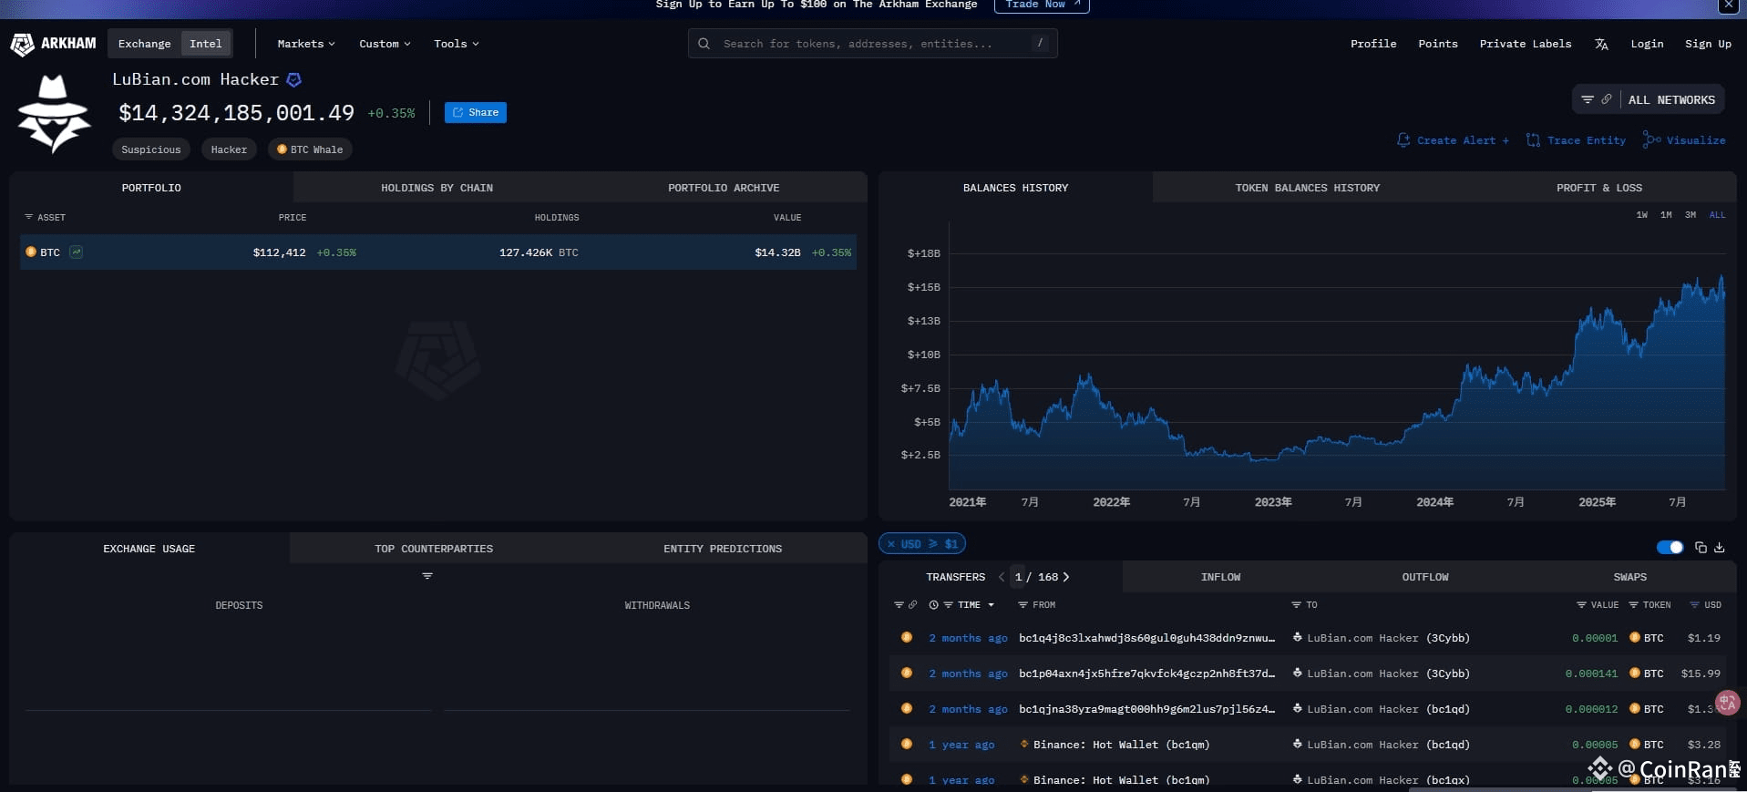Click the BTC chart icon in portfolio row
Screen dimensions: 1747x792
[77, 252]
